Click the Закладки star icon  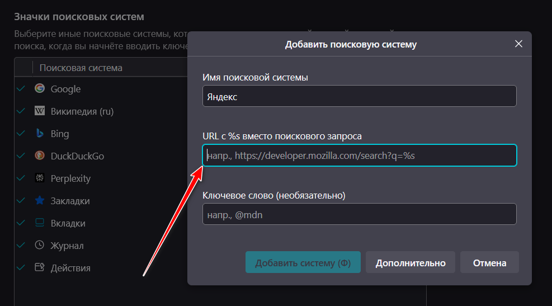(x=39, y=200)
